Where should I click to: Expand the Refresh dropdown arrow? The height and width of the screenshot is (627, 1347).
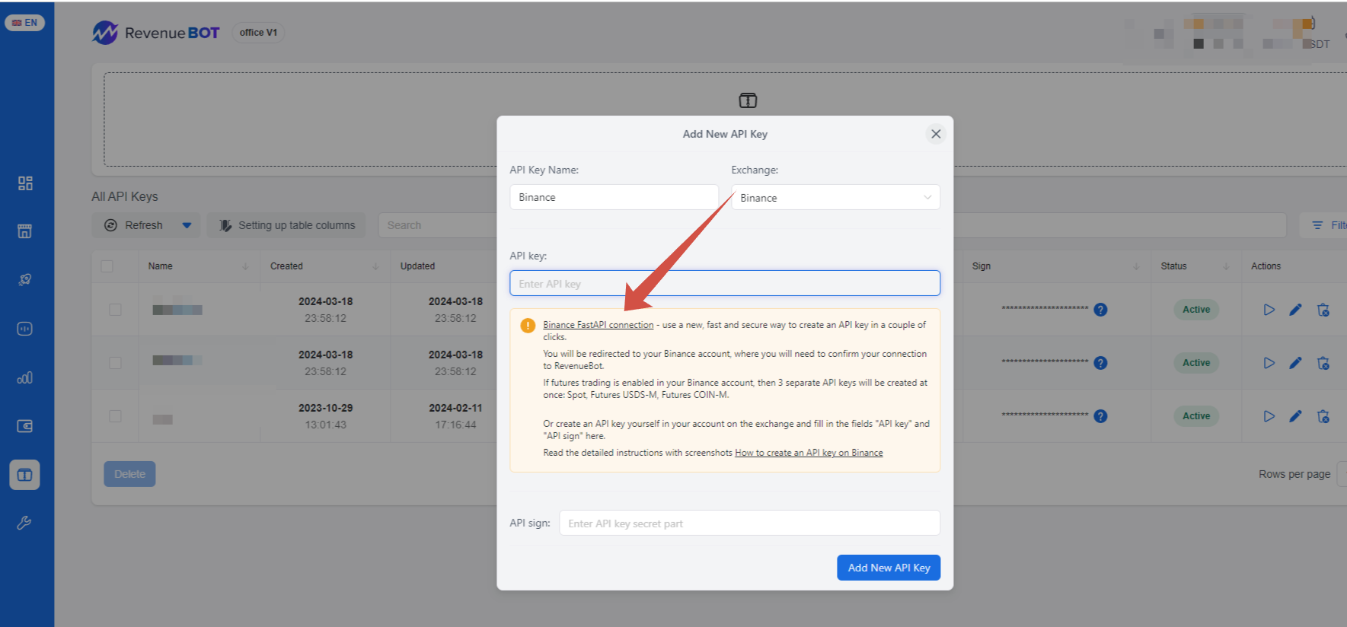click(x=187, y=225)
